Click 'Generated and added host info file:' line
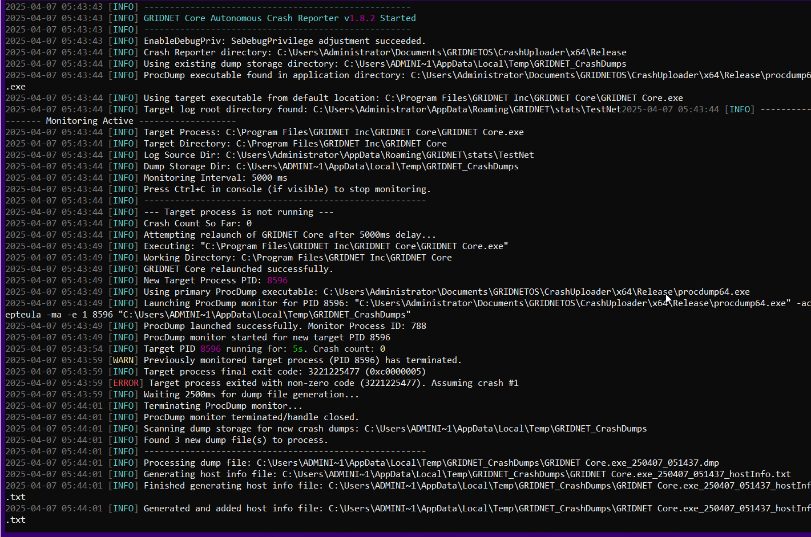The image size is (811, 537). [x=477, y=508]
